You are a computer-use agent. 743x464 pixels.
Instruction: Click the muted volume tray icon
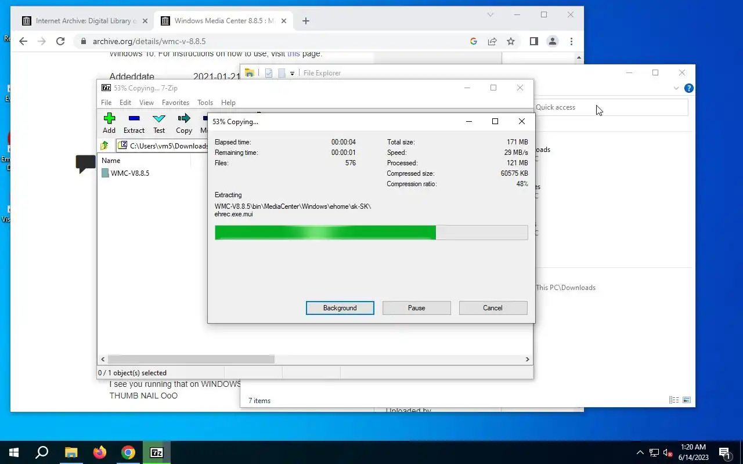click(x=668, y=452)
